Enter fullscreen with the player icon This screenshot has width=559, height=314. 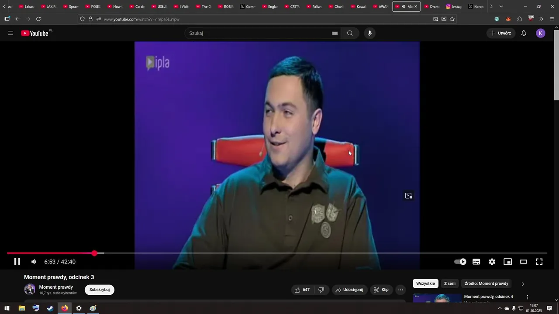tap(539, 262)
